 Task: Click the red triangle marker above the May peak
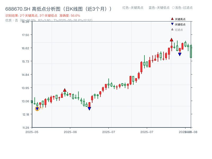point(65,90)
